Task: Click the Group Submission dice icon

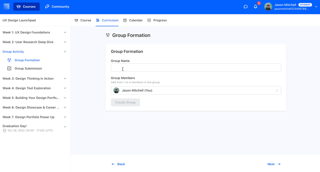Action: (9, 69)
